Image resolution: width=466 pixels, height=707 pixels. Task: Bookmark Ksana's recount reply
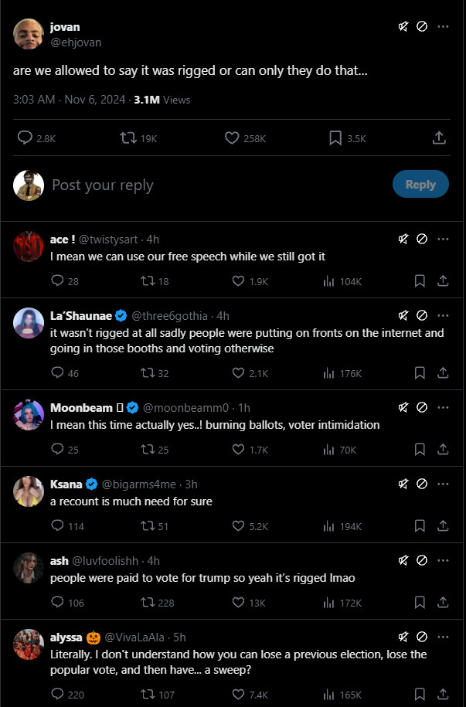coord(420,526)
